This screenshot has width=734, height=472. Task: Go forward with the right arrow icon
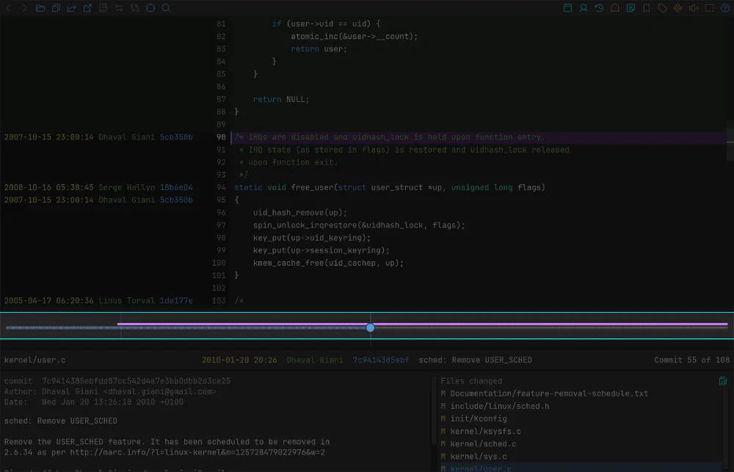click(24, 8)
